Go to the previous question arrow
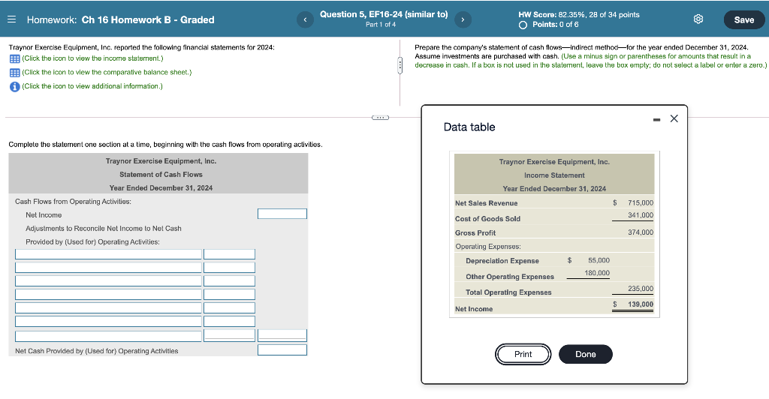769x399 pixels. point(305,19)
